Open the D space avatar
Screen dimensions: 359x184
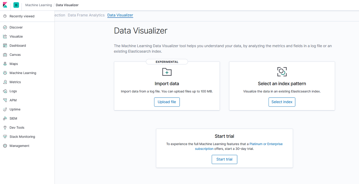click(16, 5)
